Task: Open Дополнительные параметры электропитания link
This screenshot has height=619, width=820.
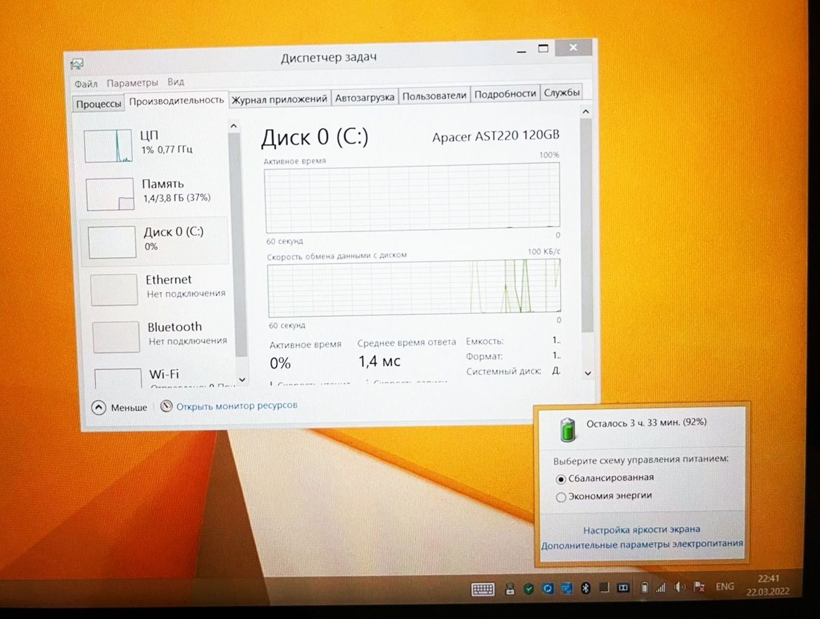Action: point(642,545)
